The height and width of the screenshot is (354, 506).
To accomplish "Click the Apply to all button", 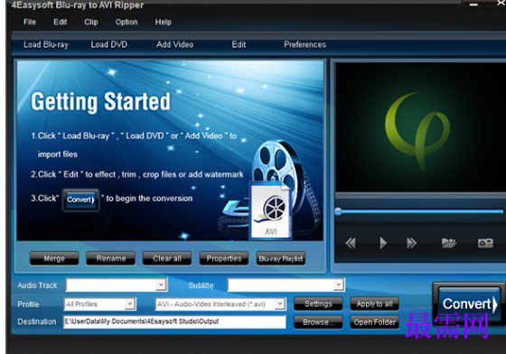I will (375, 303).
